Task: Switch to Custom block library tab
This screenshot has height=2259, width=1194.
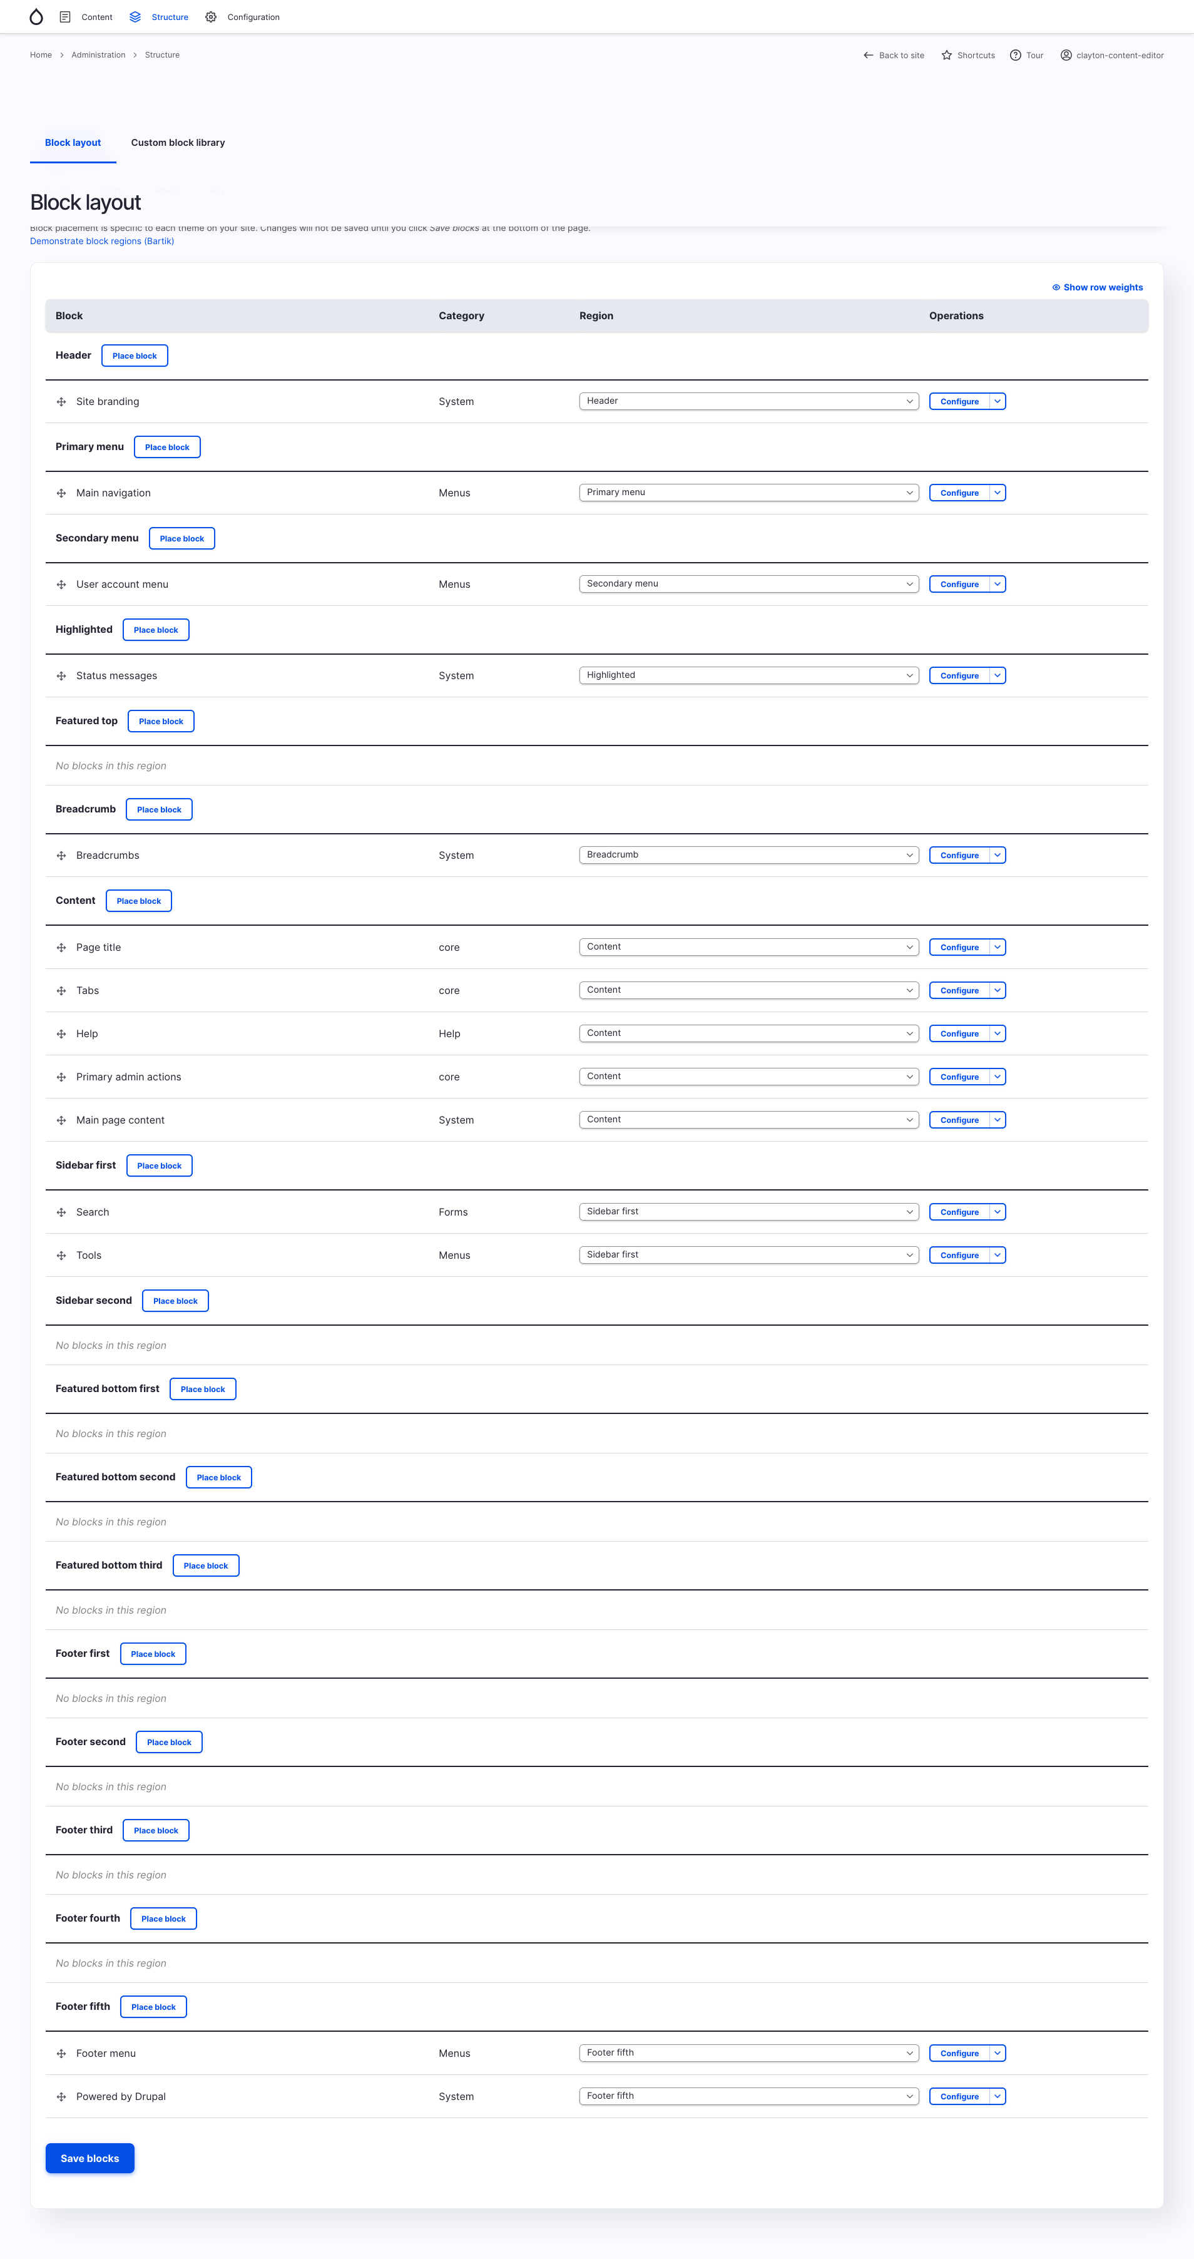Action: point(178,142)
